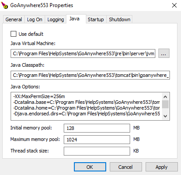Screen dimensions: 181x175
Task: Switch to the General tab
Action: click(x=14, y=19)
